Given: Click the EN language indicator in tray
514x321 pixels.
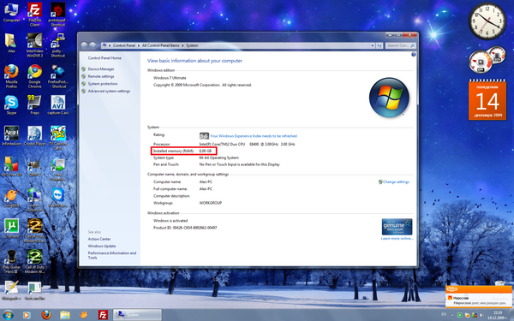Looking at the screenshot, I should 444,315.
